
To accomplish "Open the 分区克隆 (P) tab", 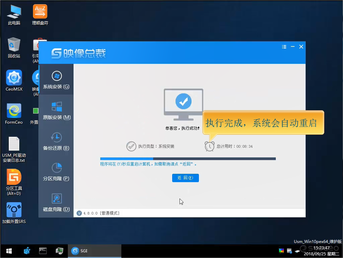I will tap(56, 172).
